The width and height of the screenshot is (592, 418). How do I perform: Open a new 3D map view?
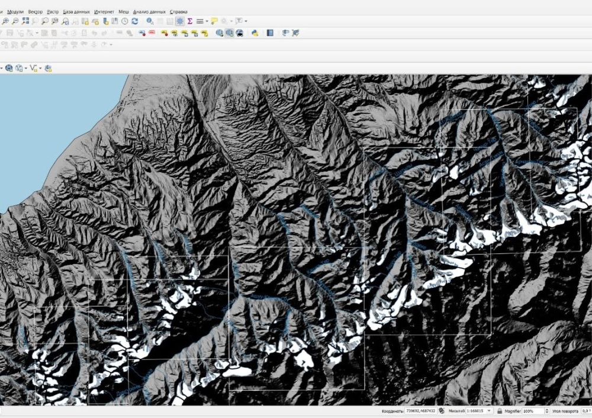tap(95, 21)
